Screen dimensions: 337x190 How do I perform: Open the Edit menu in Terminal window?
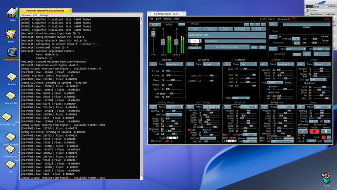click(x=35, y=15)
